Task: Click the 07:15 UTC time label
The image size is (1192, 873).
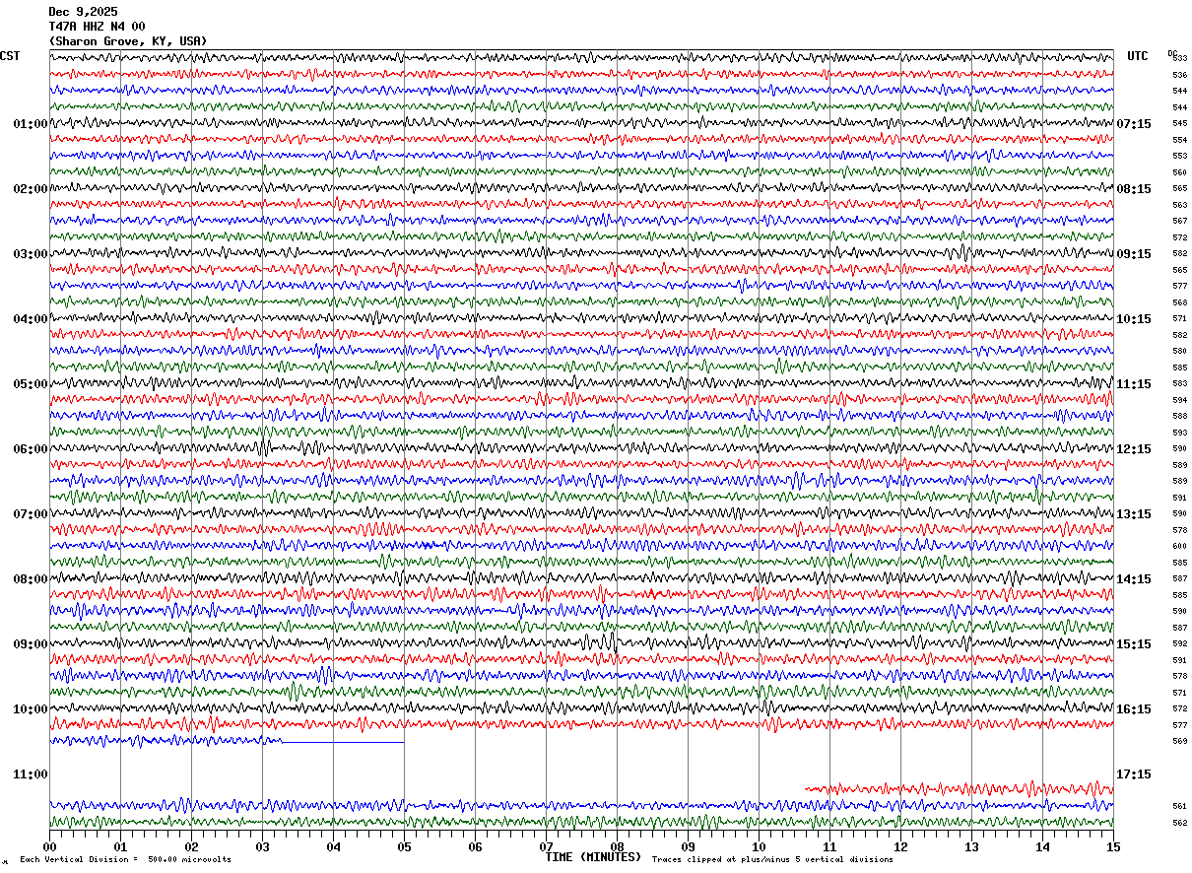Action: click(x=1134, y=124)
